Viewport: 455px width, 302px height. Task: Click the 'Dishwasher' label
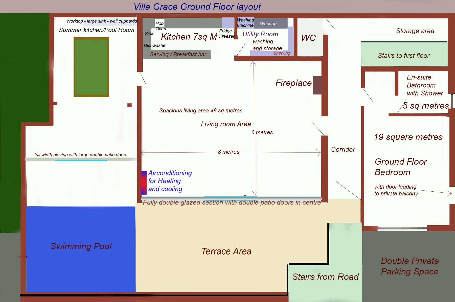tap(155, 46)
